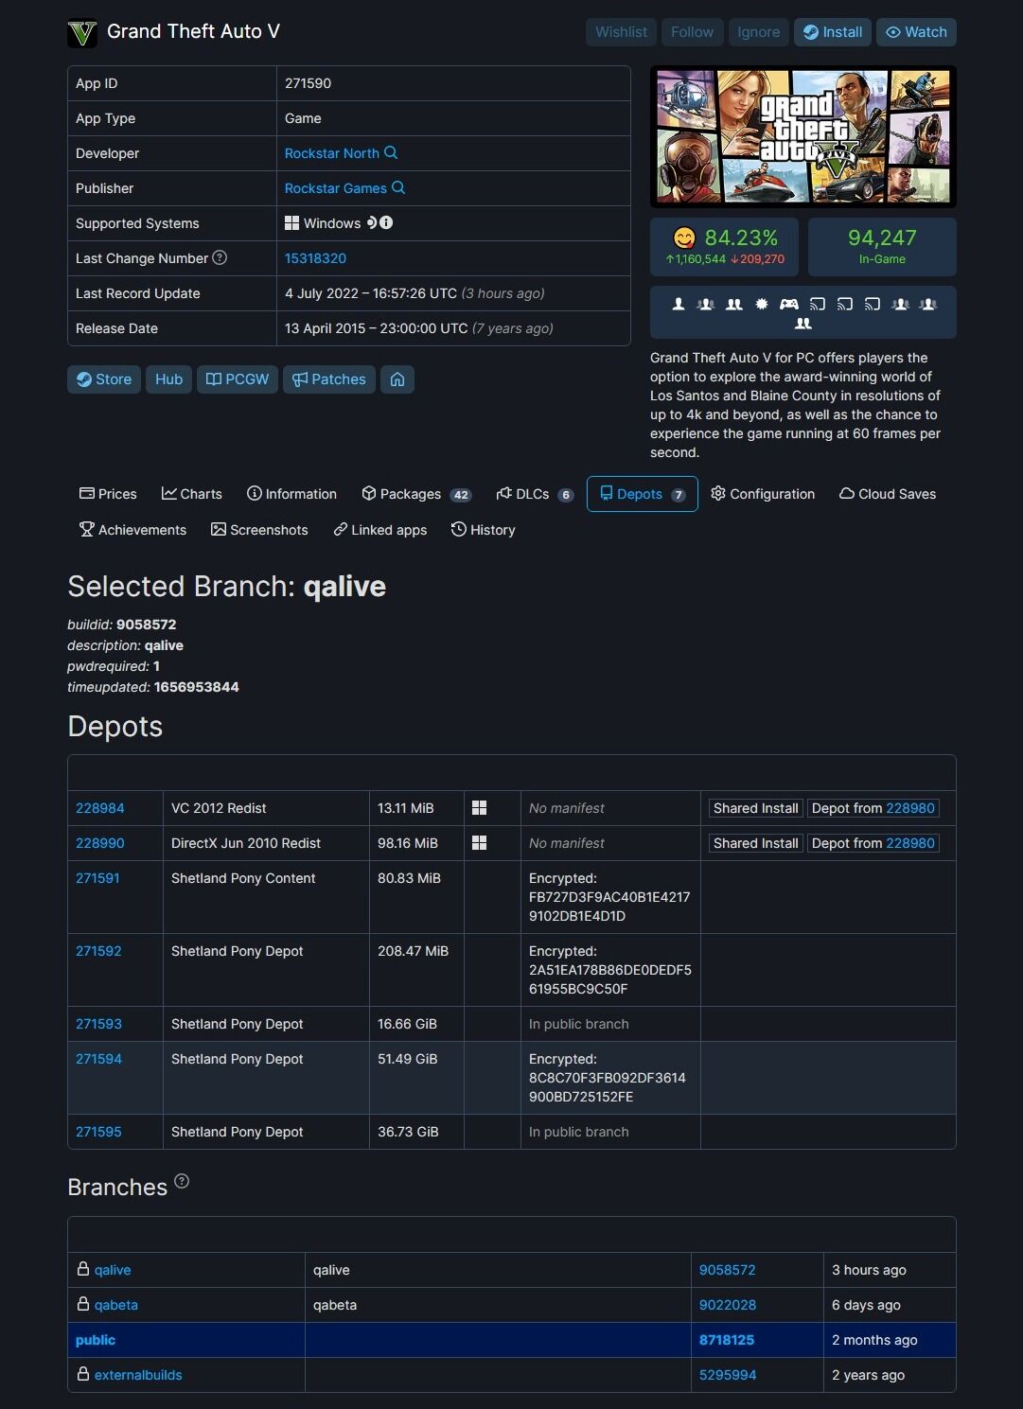The image size is (1023, 1409).
Task: Open 228980 link in VC 2012 Redist row
Action: pos(910,808)
